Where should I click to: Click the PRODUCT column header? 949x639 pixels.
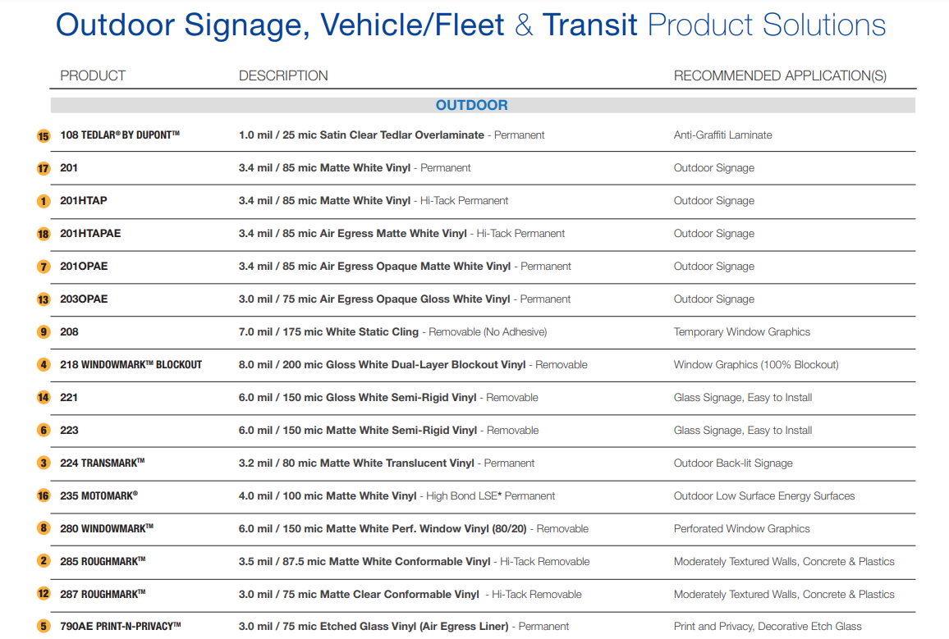click(93, 76)
